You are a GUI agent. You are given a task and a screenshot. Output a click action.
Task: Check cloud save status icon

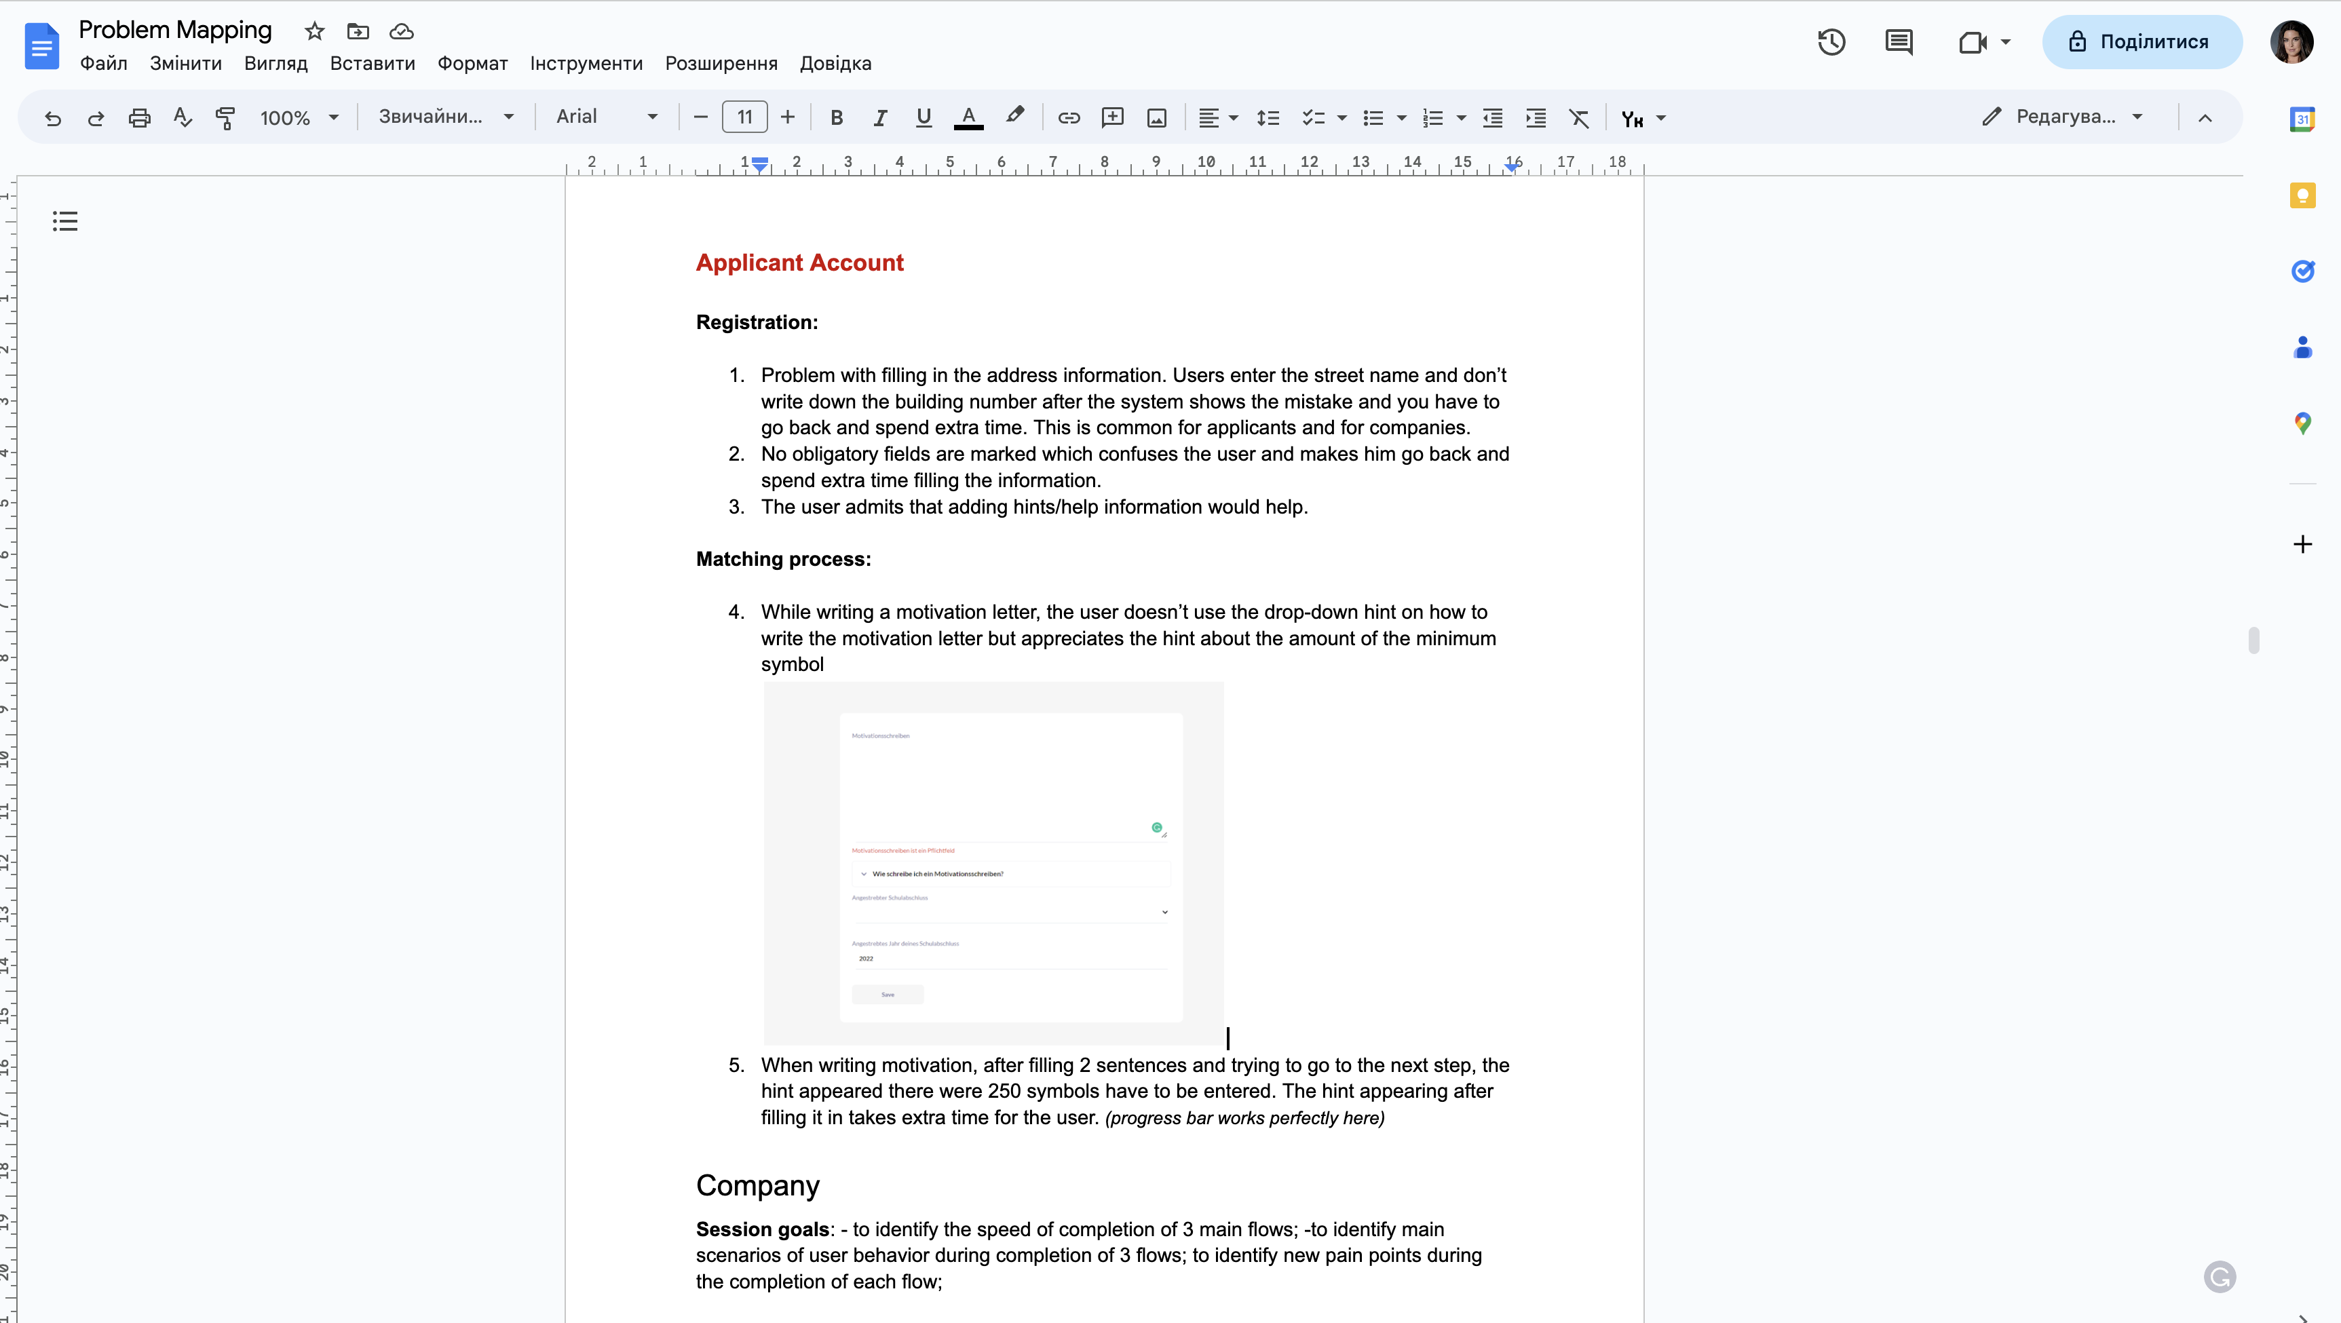(x=402, y=32)
